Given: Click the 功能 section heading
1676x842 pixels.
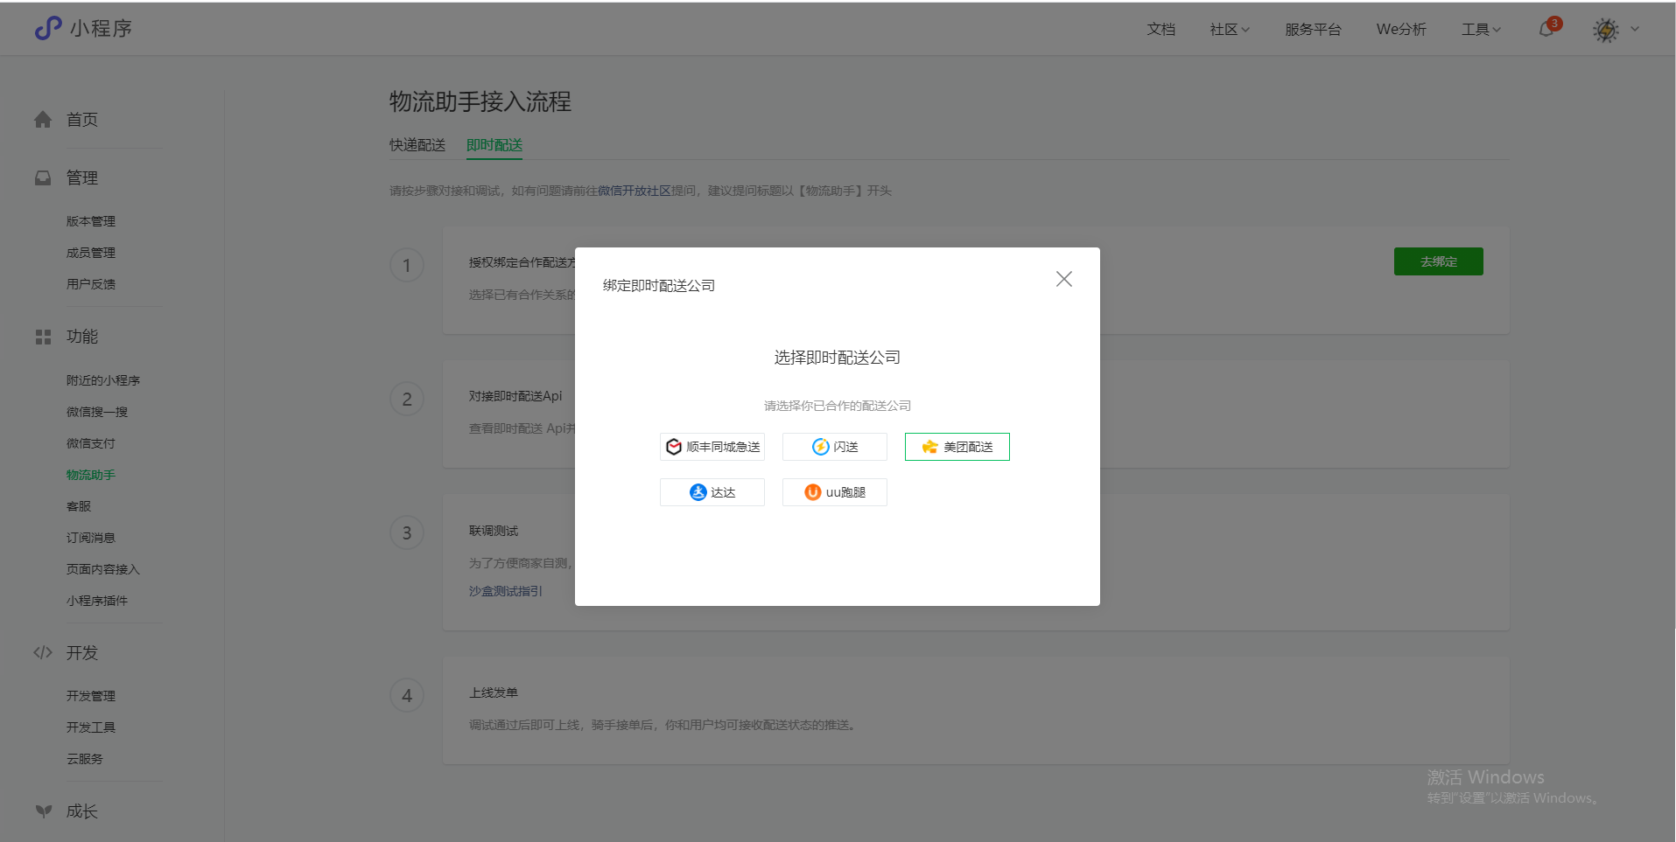Looking at the screenshot, I should coord(82,337).
